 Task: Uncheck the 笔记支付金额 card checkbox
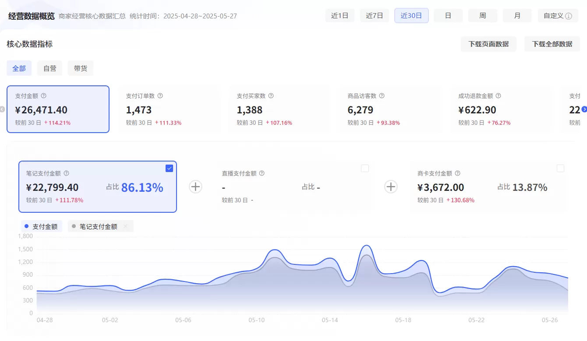[x=169, y=168]
